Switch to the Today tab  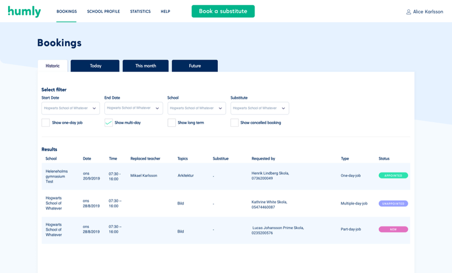pyautogui.click(x=95, y=66)
